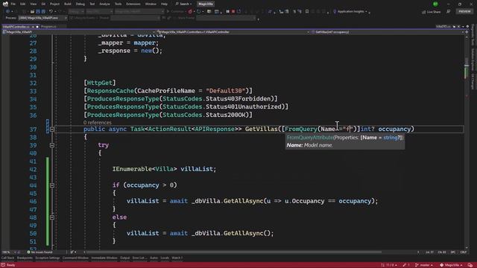Viewport: 477px width, 268px height.
Task: Click the bookmark icon in toolbar
Action: click(307, 12)
